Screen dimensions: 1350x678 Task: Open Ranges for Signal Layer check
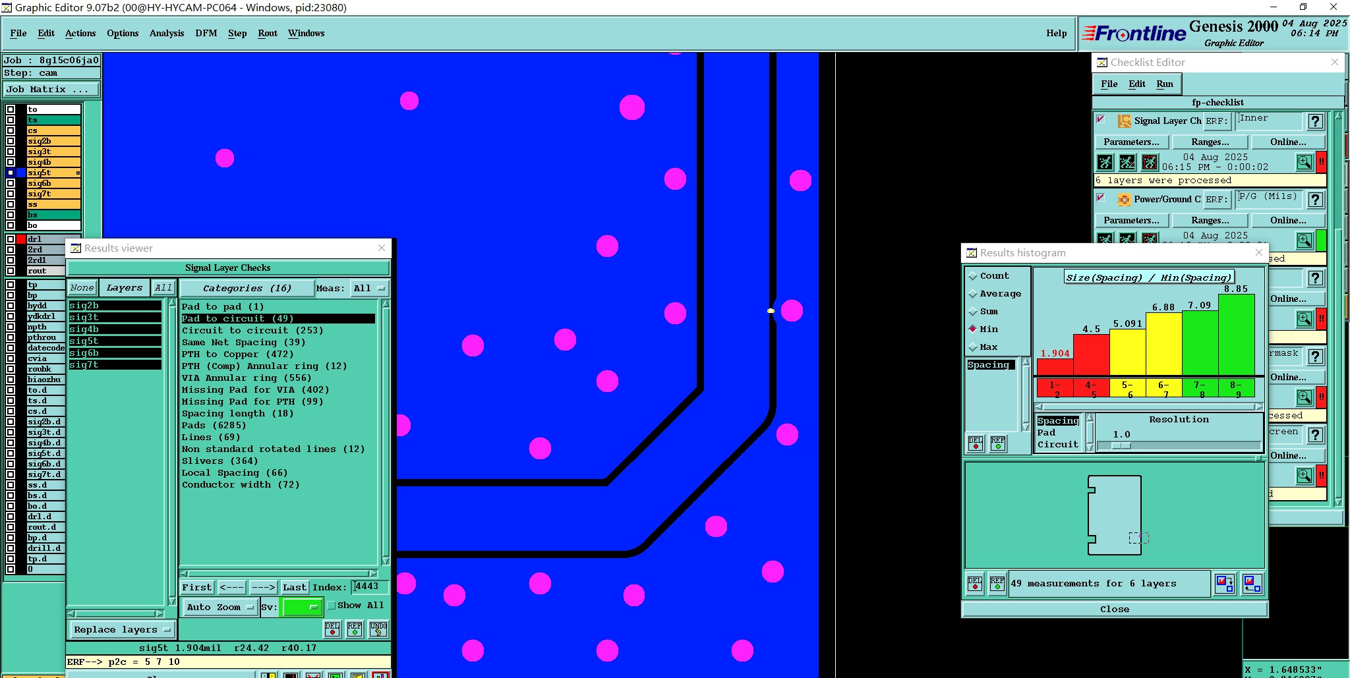point(1210,142)
